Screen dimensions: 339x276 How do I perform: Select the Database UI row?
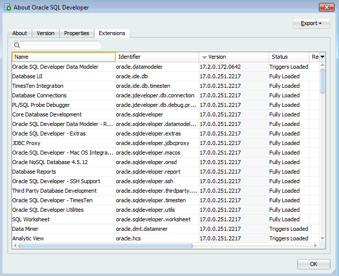click(165, 76)
